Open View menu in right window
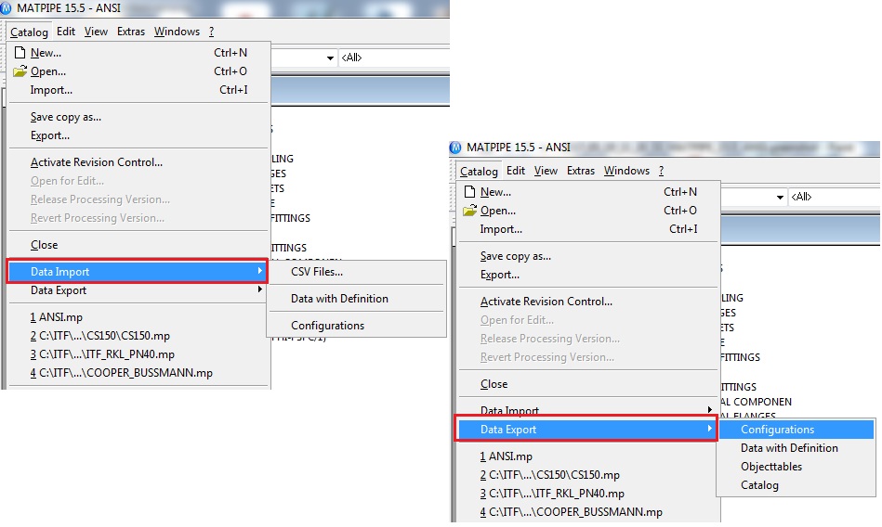This screenshot has height=527, width=882. (546, 171)
